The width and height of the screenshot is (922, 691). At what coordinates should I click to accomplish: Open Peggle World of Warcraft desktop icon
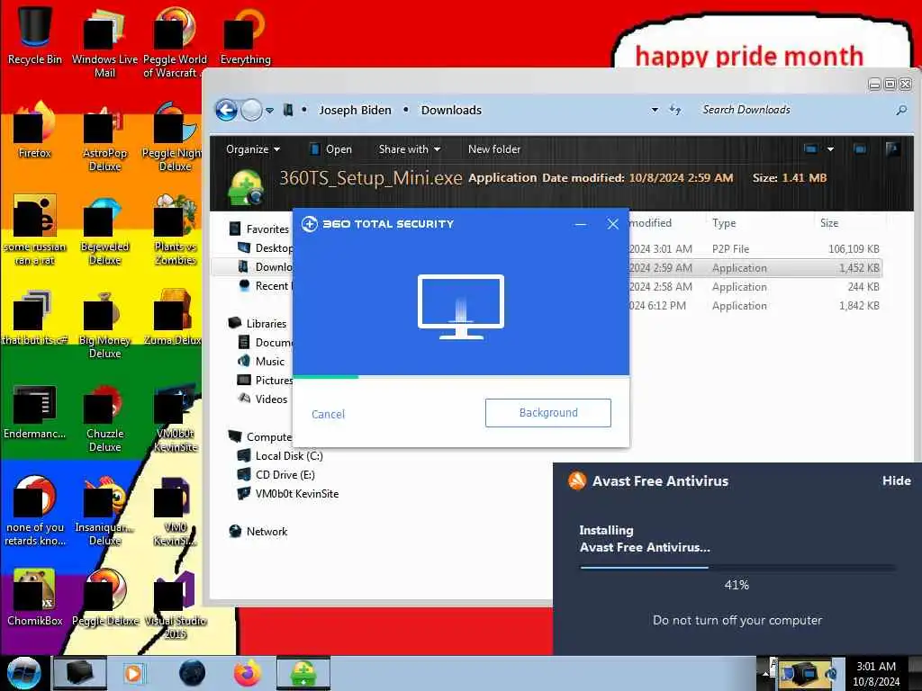coord(174,41)
